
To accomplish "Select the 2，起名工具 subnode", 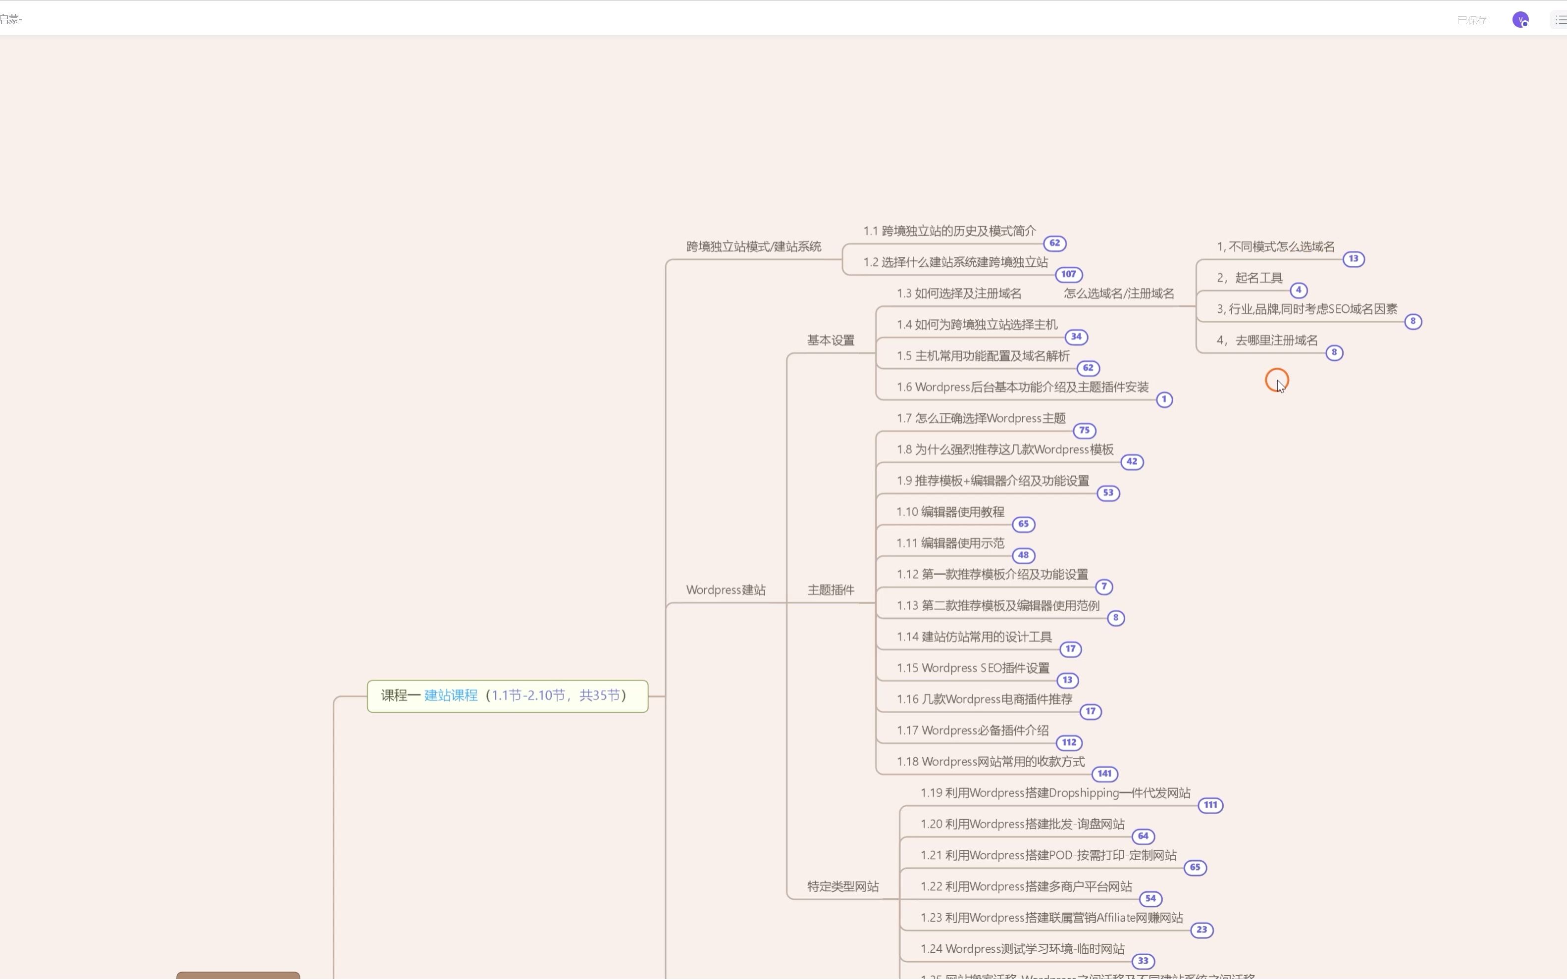I will (x=1250, y=278).
